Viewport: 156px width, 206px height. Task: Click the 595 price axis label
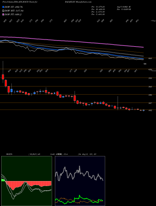[150, 78]
